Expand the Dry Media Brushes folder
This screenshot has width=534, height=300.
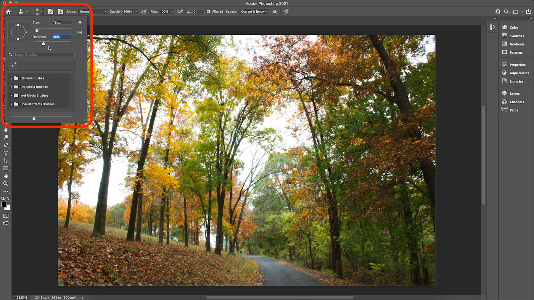[11, 87]
